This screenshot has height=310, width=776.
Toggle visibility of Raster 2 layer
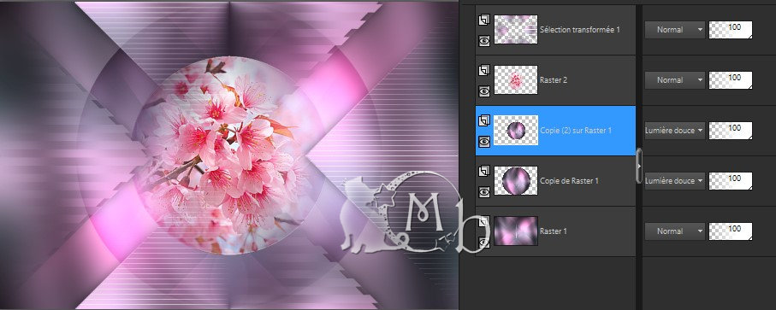click(x=484, y=91)
